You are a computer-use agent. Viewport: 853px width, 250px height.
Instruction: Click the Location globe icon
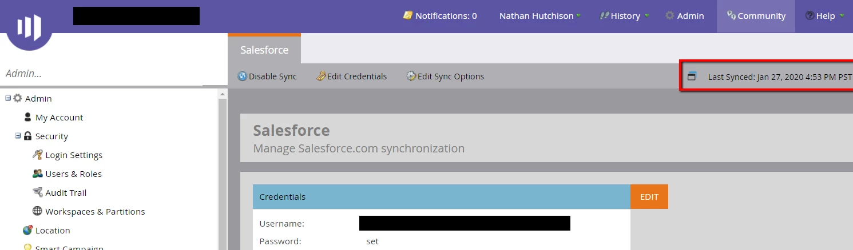point(27,230)
